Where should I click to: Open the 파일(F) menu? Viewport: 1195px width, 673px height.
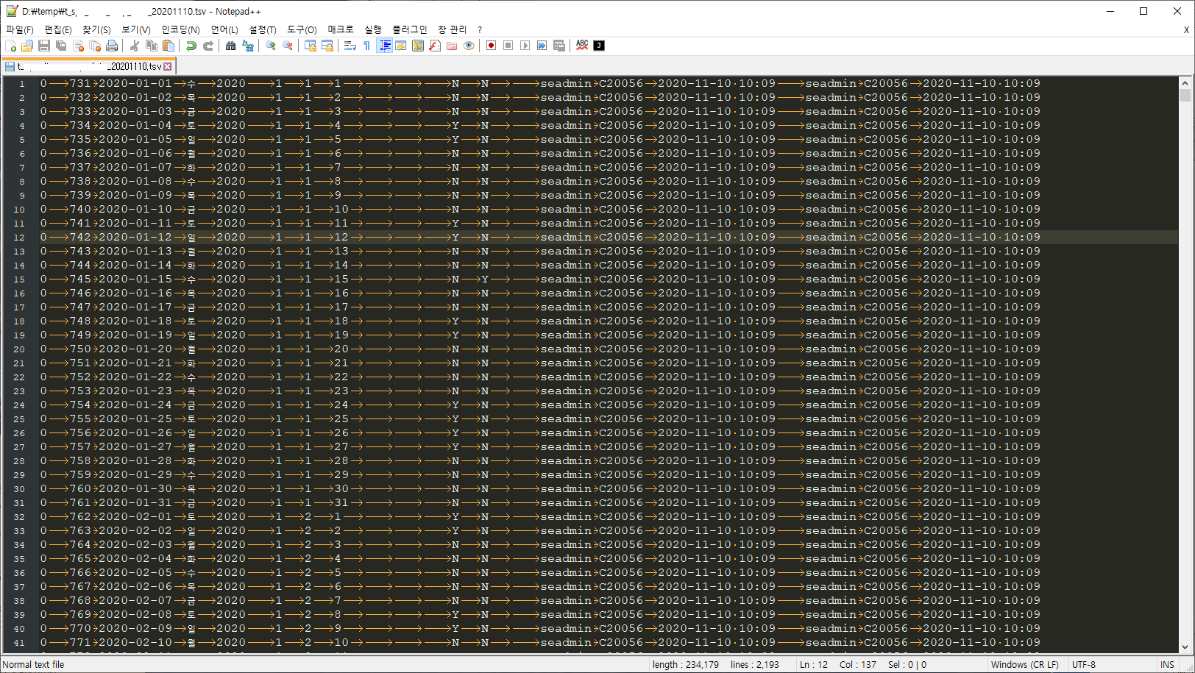pyautogui.click(x=20, y=29)
